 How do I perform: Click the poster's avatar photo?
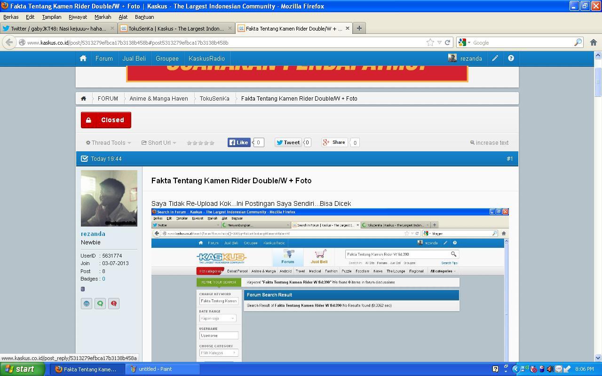(x=109, y=198)
